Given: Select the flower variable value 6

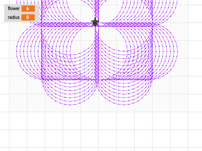Looking at the screenshot, I should (x=28, y=8).
